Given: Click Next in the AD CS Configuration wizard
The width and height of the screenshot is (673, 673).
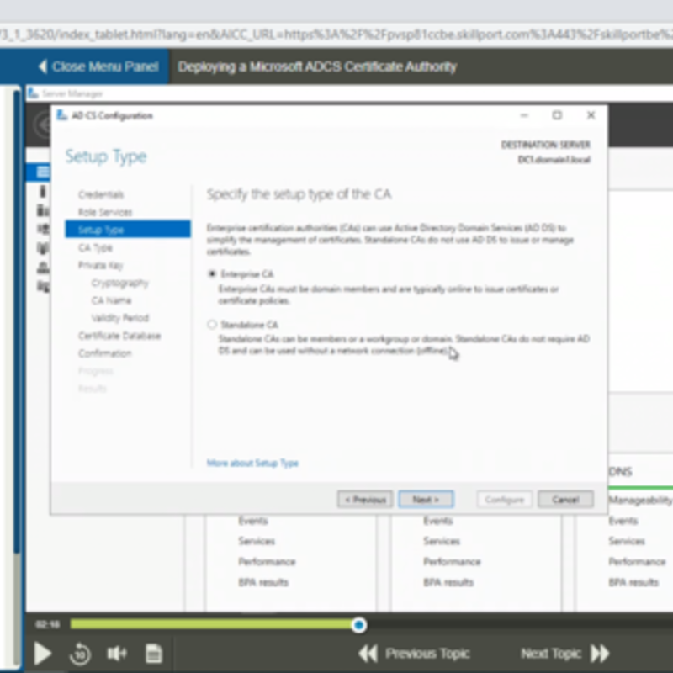Looking at the screenshot, I should (x=426, y=500).
